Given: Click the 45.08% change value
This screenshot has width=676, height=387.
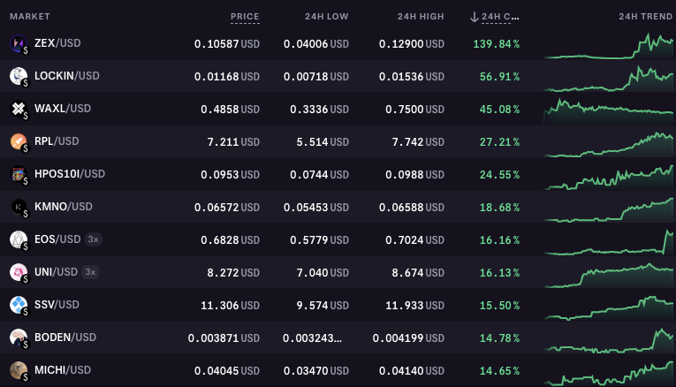Looking at the screenshot, I should pos(499,110).
